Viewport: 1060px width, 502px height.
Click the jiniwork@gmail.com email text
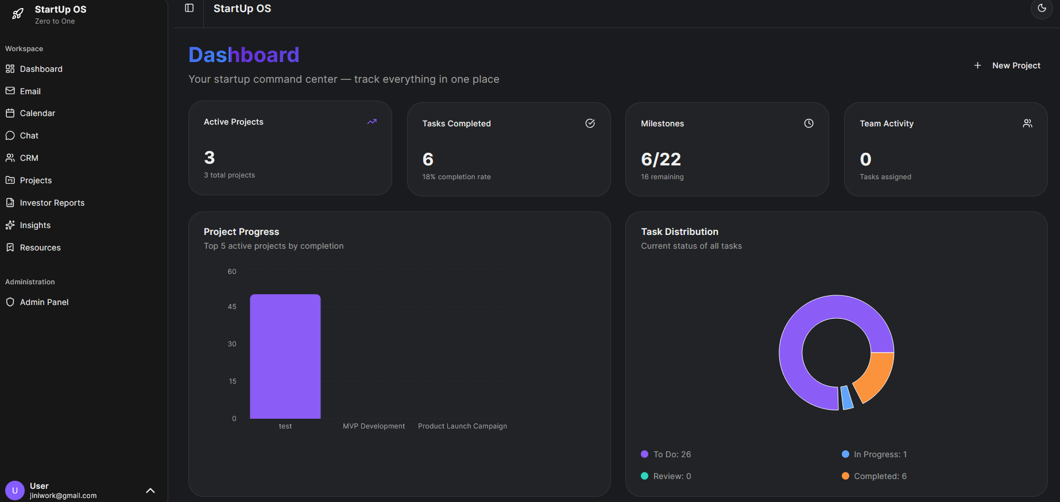63,496
